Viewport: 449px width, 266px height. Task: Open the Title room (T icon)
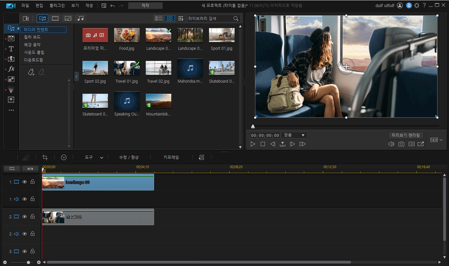[x=11, y=49]
